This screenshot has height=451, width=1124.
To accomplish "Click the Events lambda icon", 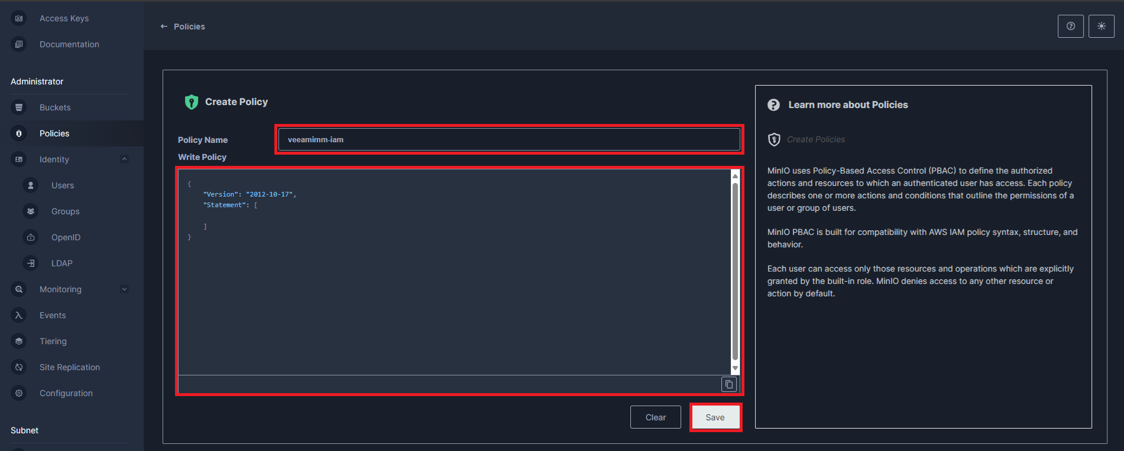I will [19, 315].
